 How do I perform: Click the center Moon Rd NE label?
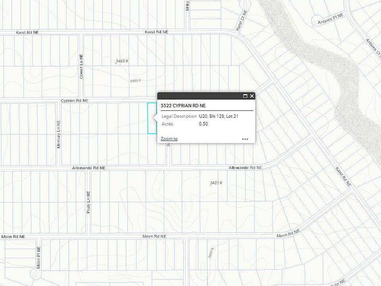point(154,236)
